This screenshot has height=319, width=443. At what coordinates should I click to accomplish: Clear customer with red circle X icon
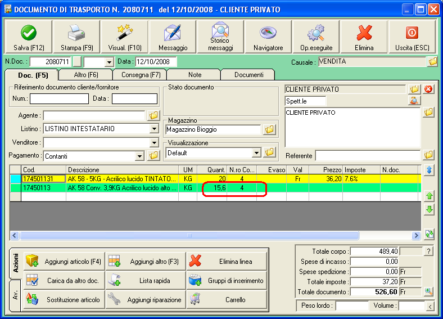pos(428,89)
